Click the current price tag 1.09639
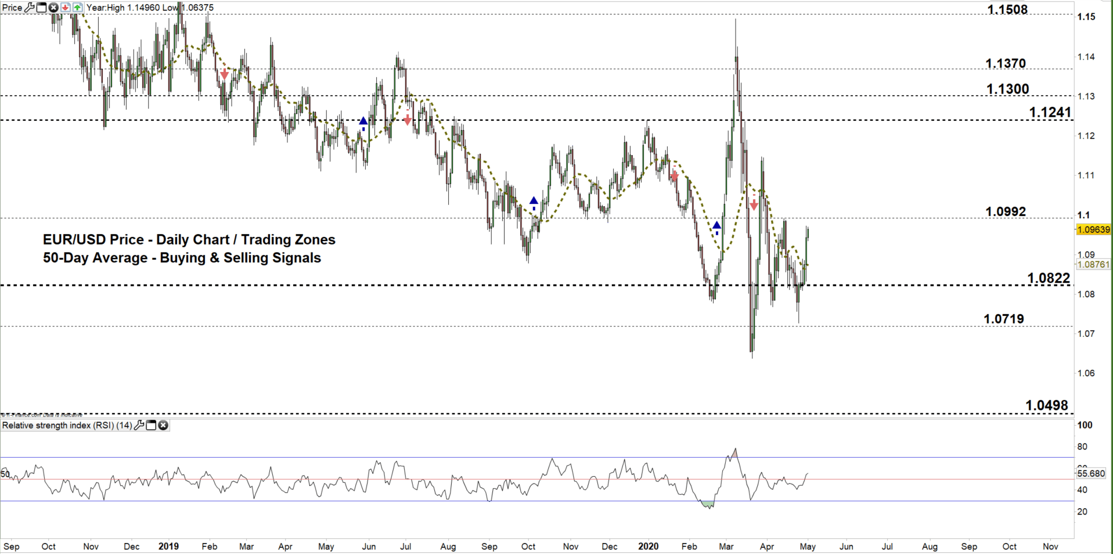Screen dimensions: 1113x554 (x=1094, y=229)
